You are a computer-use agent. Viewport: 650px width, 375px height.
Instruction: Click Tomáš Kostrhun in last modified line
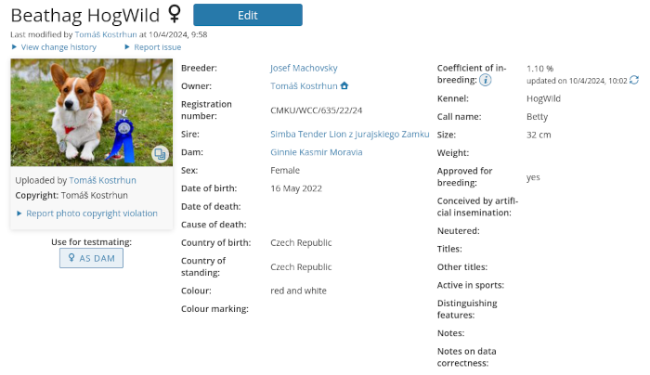click(106, 34)
